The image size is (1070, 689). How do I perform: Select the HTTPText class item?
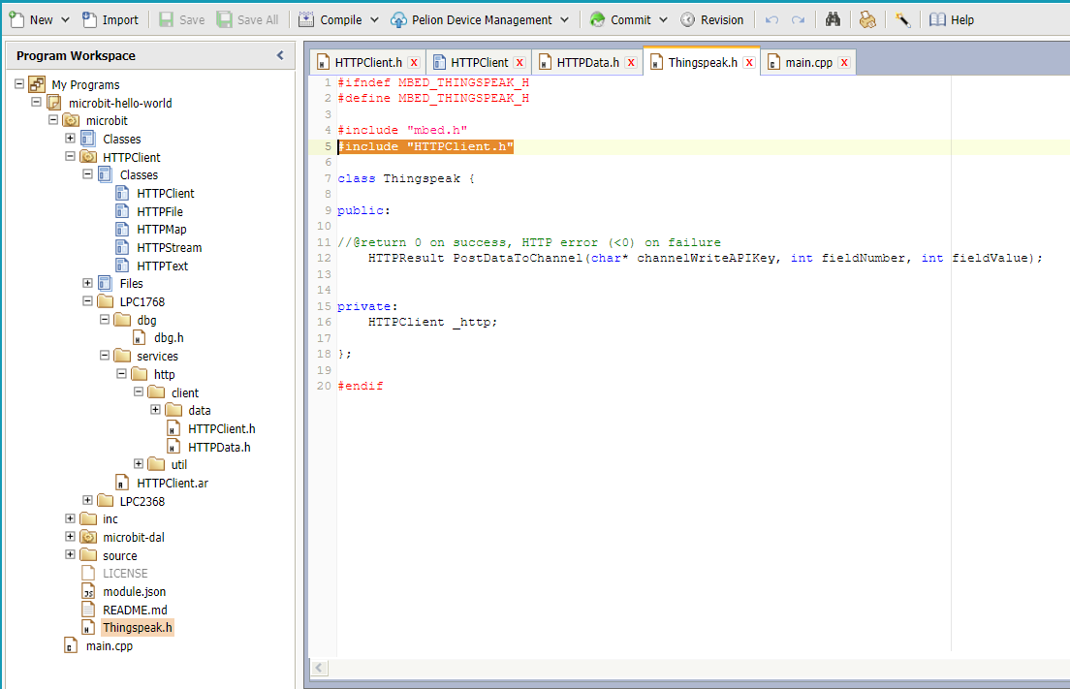tap(163, 266)
